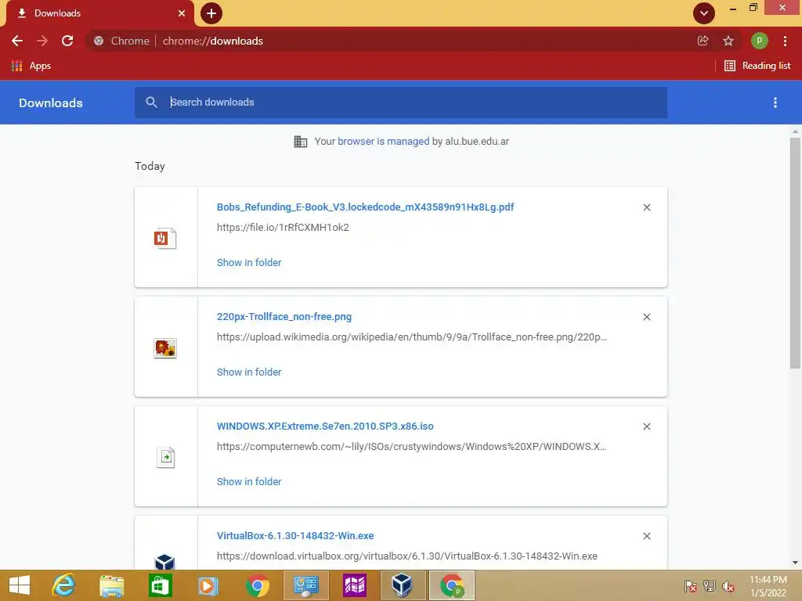The height and width of the screenshot is (601, 802).
Task: Show the Windows XP iso in folder
Action: tap(249, 481)
